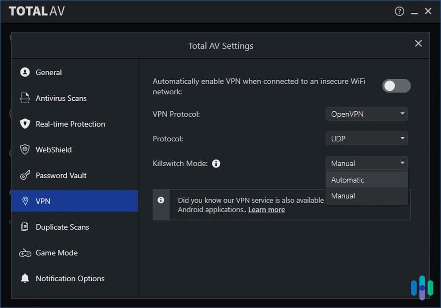
Task: Click the Notification Options bell icon
Action: [25, 279]
